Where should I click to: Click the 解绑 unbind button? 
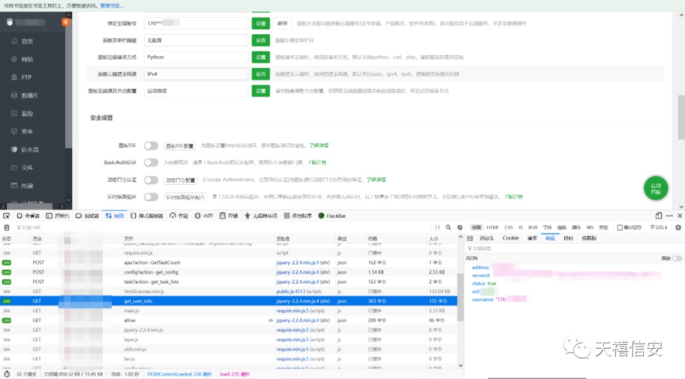tap(282, 23)
